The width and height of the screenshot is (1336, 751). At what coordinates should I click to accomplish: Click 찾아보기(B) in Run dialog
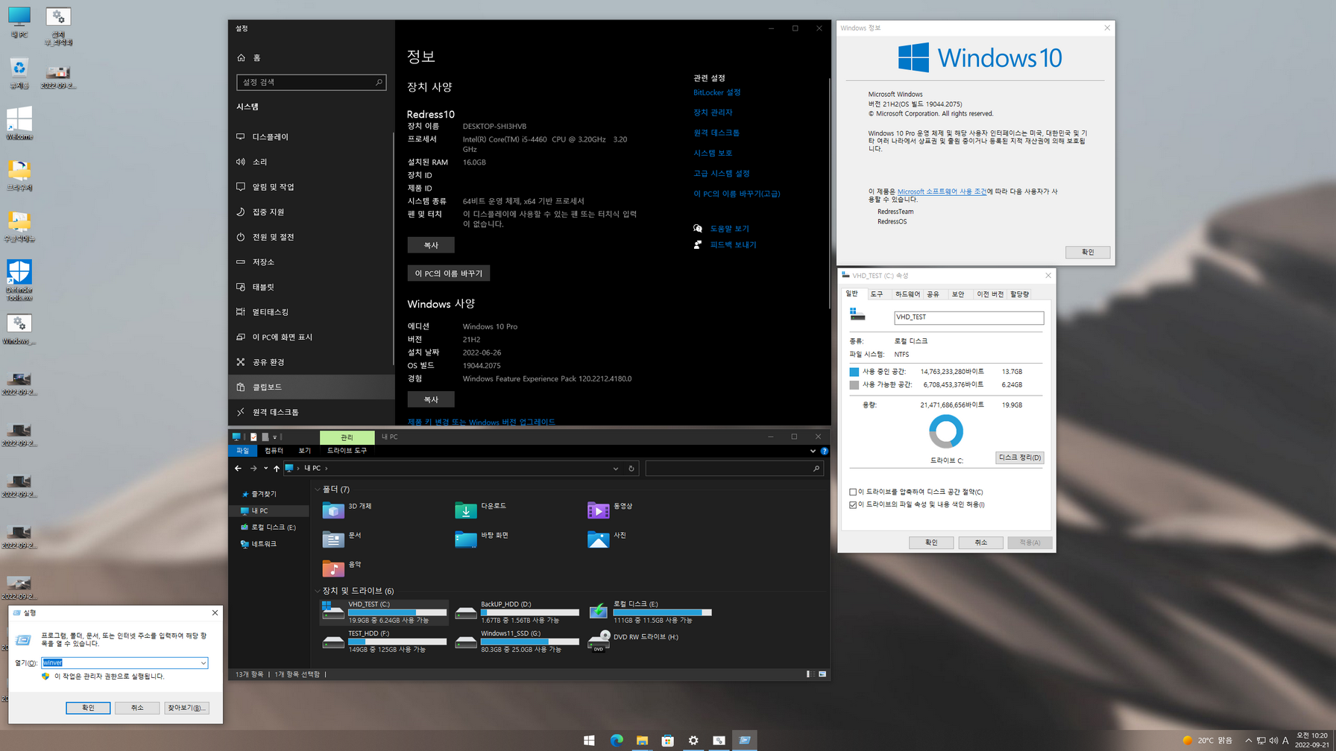coord(186,708)
